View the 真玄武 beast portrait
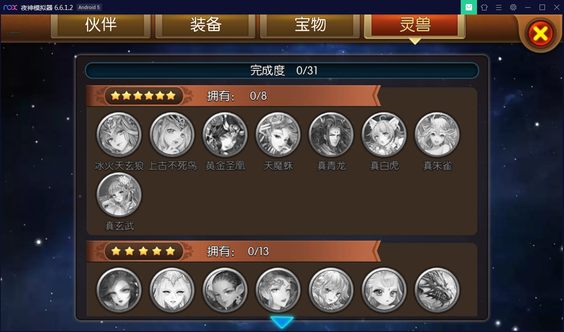Viewport: 564px width, 332px height. click(119, 195)
